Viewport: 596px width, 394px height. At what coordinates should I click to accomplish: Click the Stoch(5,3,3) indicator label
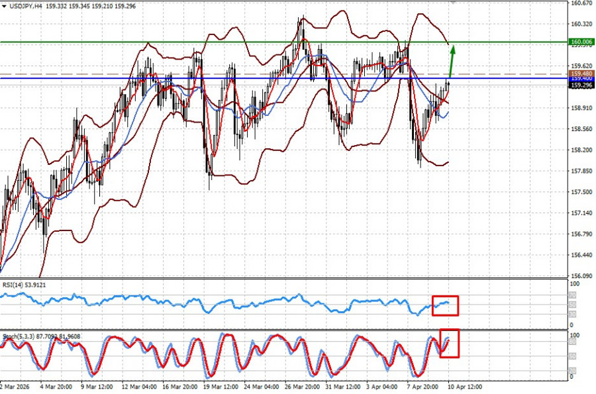tap(42, 336)
